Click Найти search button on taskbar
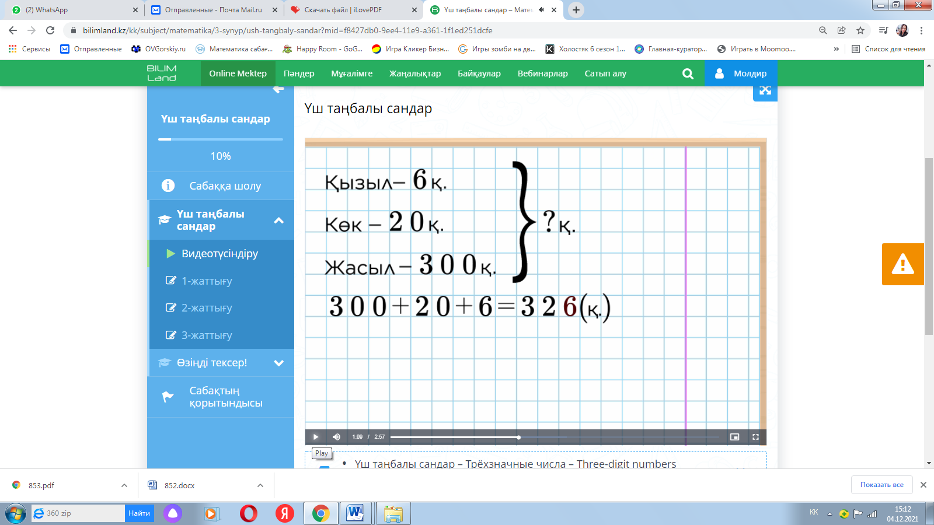This screenshot has width=934, height=525. 140,513
